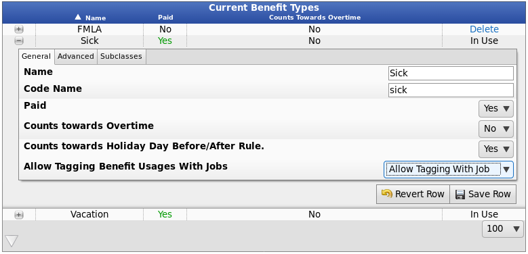This screenshot has width=528, height=254.
Task: Click the Save Row floppy disk icon
Action: (460, 195)
